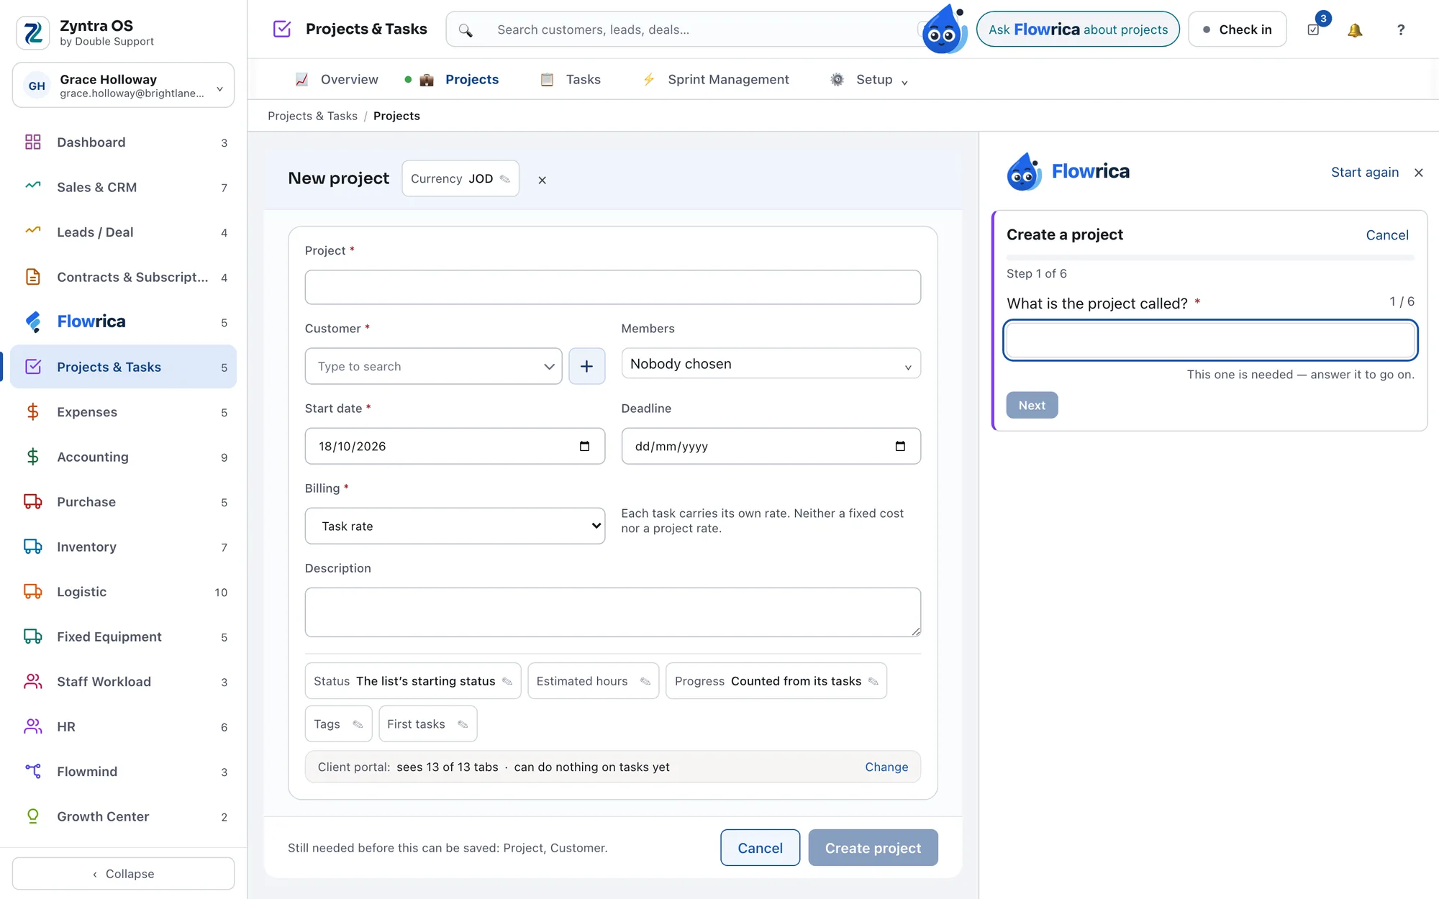Open the Sprint Management tab

716,80
